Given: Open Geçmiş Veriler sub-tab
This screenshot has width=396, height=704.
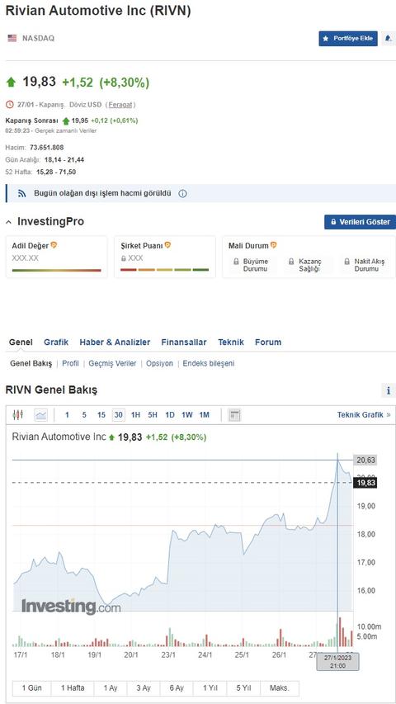Looking at the screenshot, I should tap(112, 363).
